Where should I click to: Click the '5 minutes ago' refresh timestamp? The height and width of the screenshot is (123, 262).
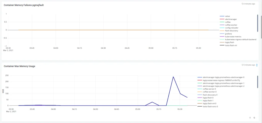click(x=249, y=65)
